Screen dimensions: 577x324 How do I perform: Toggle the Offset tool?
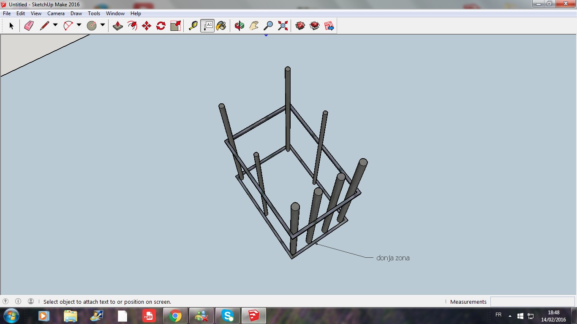point(133,26)
